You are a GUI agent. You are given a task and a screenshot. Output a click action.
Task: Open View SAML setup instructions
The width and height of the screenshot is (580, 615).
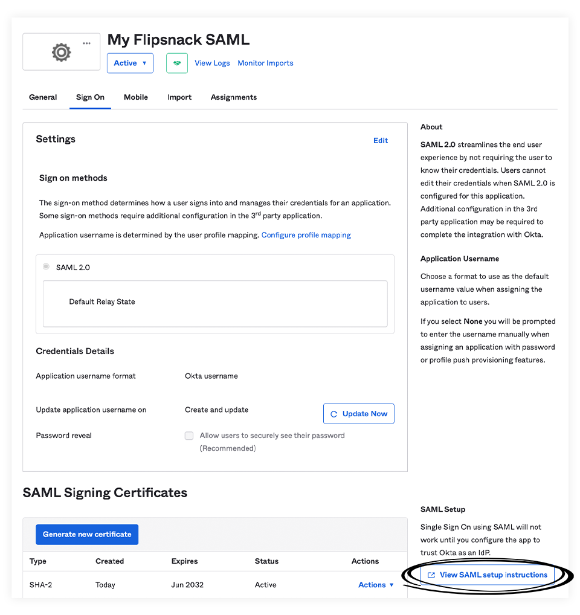click(487, 575)
